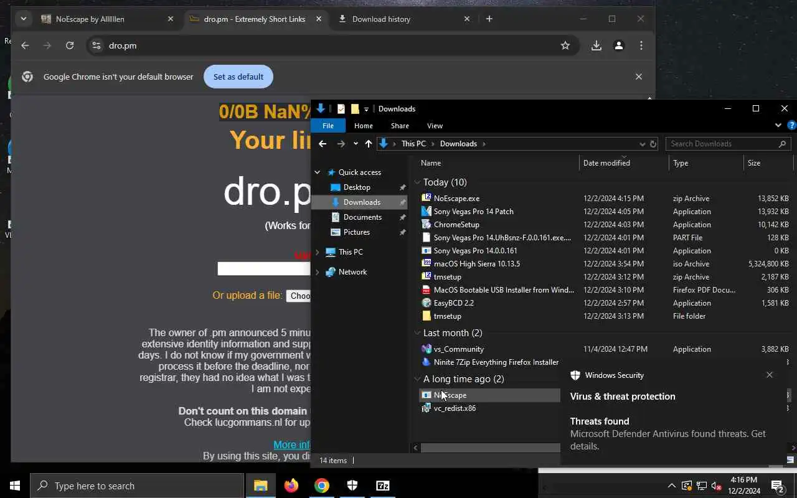Screen dimensions: 797x498
Task: Open Google Chrome taskbar icon
Action: coord(321,486)
